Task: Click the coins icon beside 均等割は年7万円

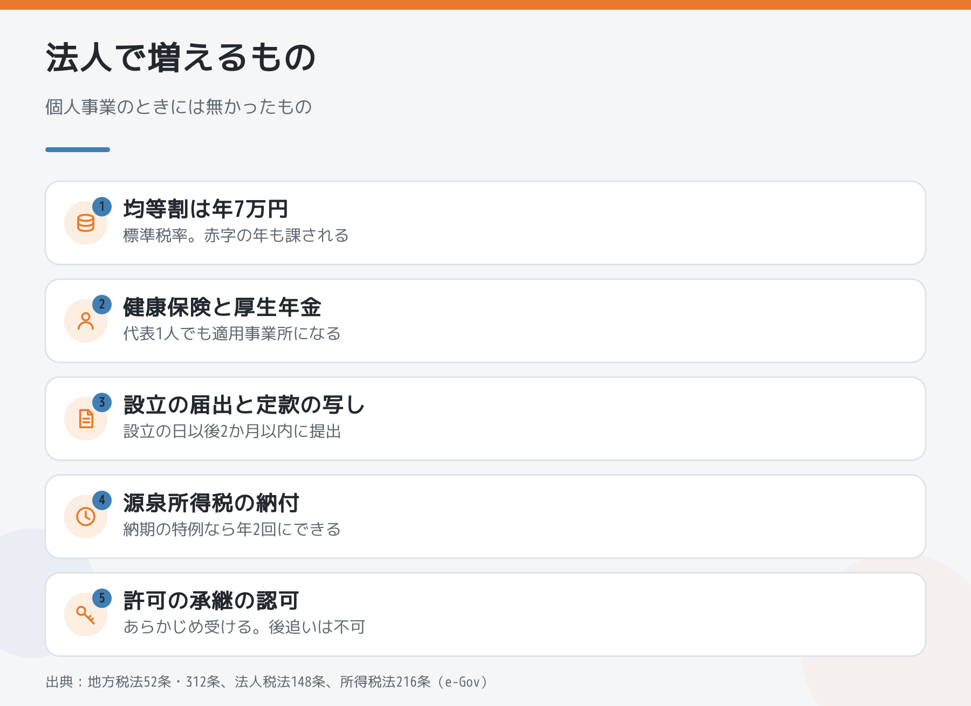Action: point(86,223)
